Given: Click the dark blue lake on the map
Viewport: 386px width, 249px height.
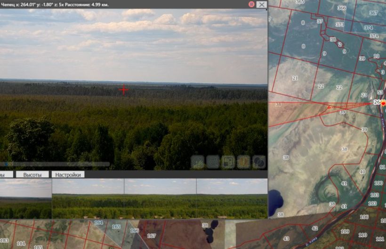Looking at the screenshot, I should click(x=275, y=202).
